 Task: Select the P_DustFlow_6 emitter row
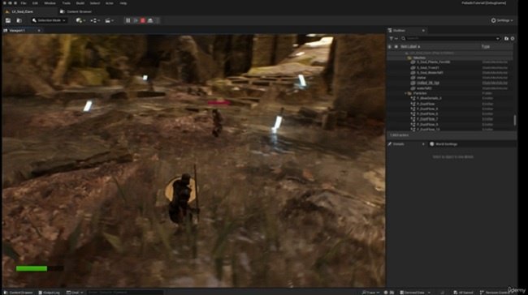451,114
